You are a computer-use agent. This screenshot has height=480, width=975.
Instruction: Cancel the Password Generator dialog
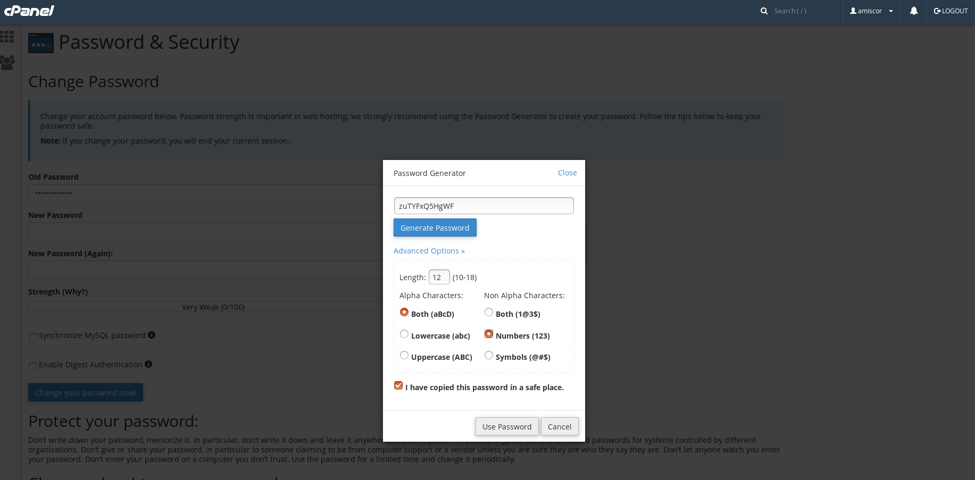(x=560, y=426)
